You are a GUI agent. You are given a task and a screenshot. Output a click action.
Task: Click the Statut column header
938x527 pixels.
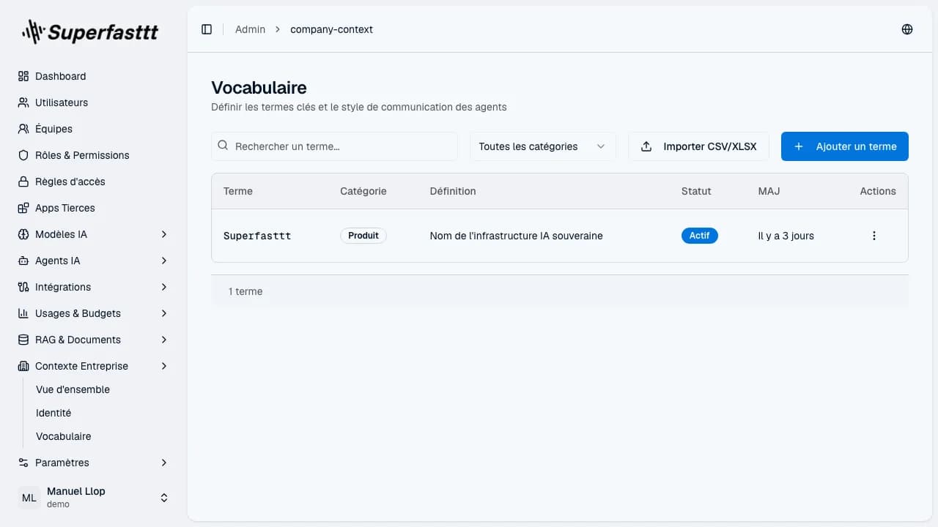[696, 191]
